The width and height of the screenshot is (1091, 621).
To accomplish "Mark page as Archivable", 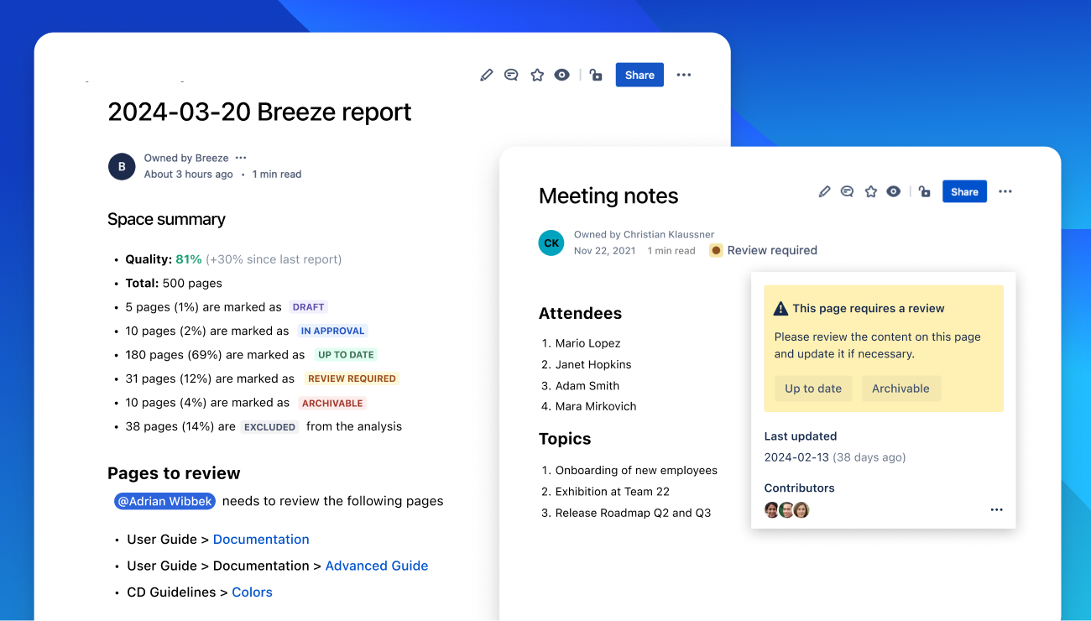I will [900, 389].
